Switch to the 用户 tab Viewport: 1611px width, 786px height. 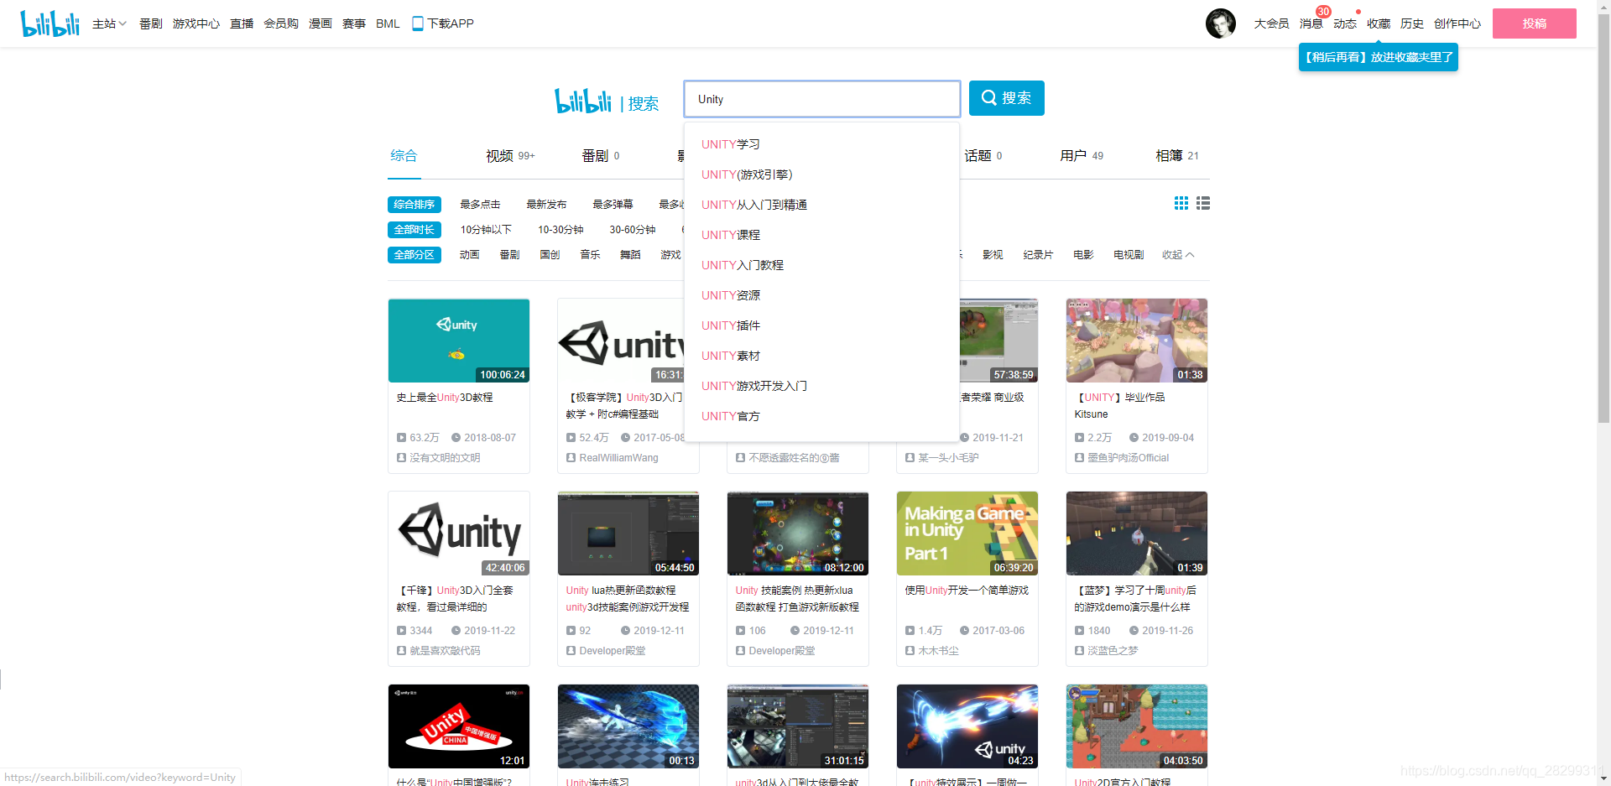(1082, 156)
